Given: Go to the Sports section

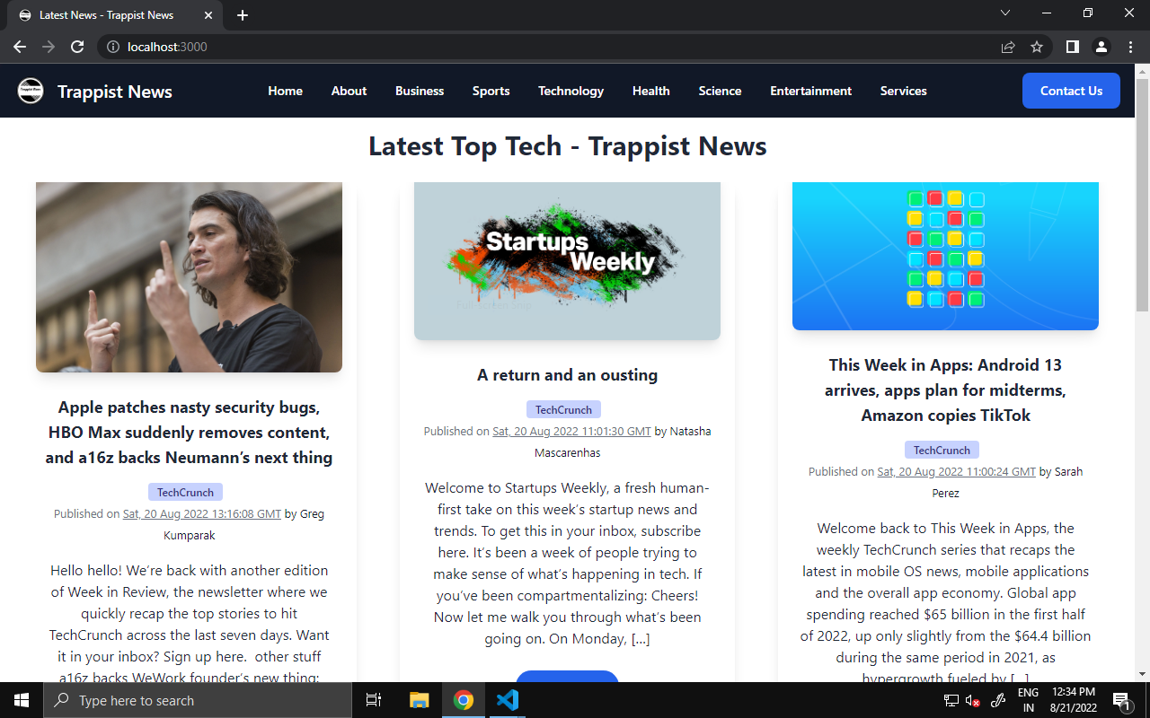Looking at the screenshot, I should pos(491,91).
